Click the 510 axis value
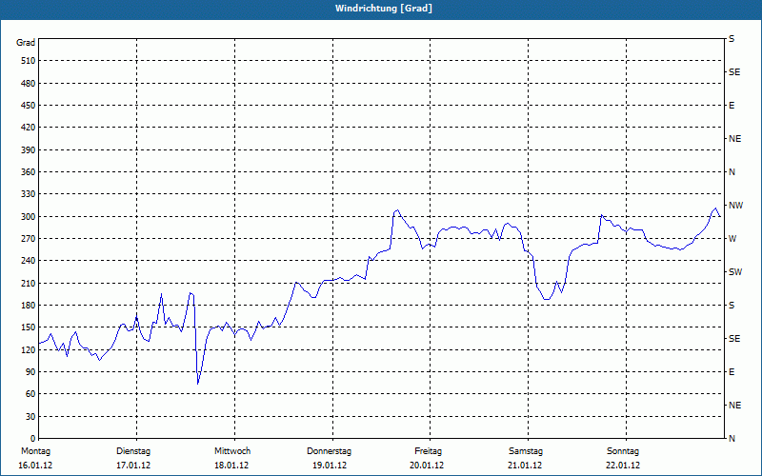 [x=29, y=61]
